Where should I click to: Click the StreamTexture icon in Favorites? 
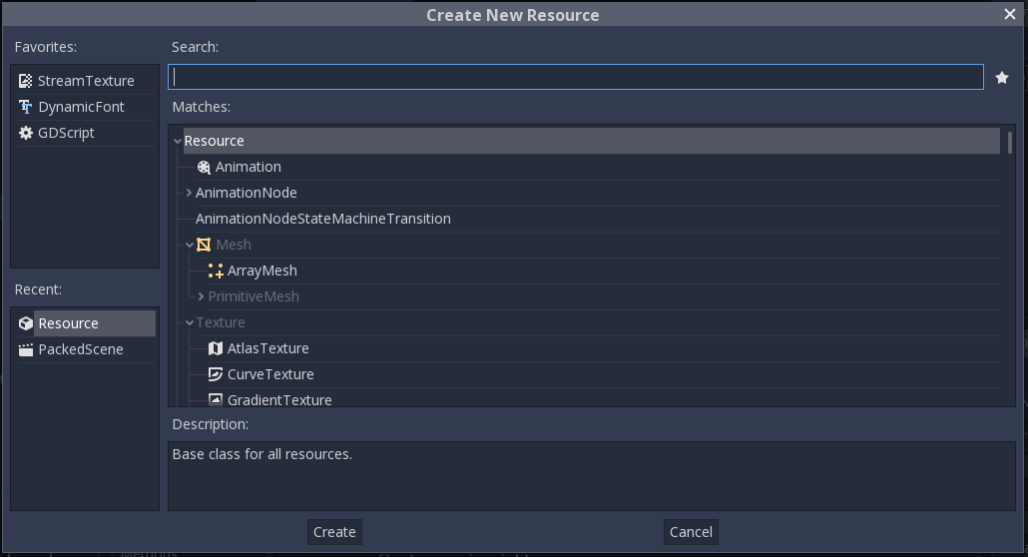[26, 81]
